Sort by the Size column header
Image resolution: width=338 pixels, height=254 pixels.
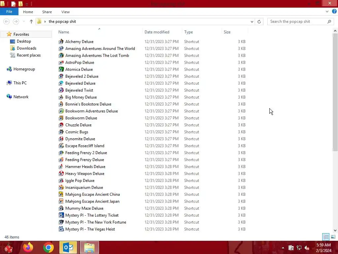pyautogui.click(x=227, y=32)
